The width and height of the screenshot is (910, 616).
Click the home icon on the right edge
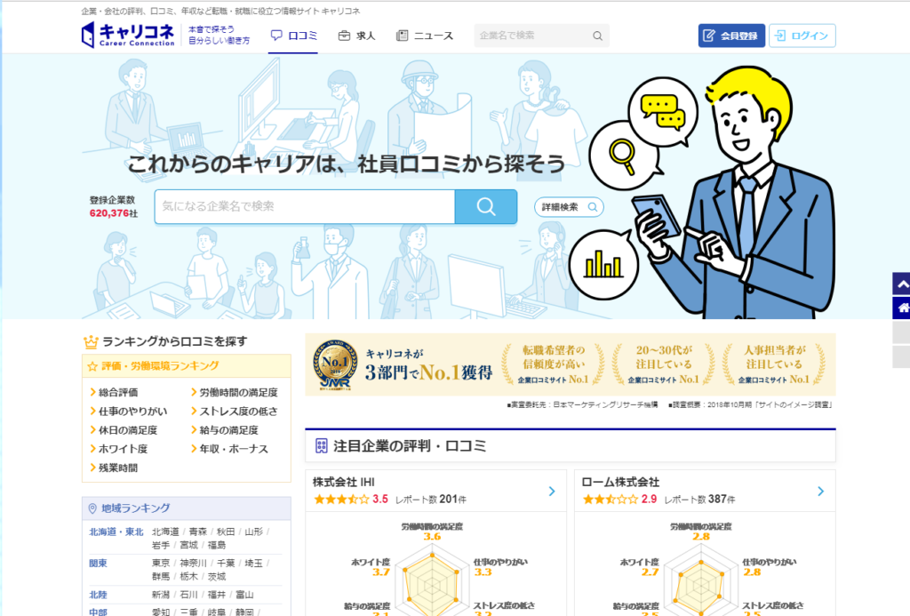pyautogui.click(x=902, y=308)
